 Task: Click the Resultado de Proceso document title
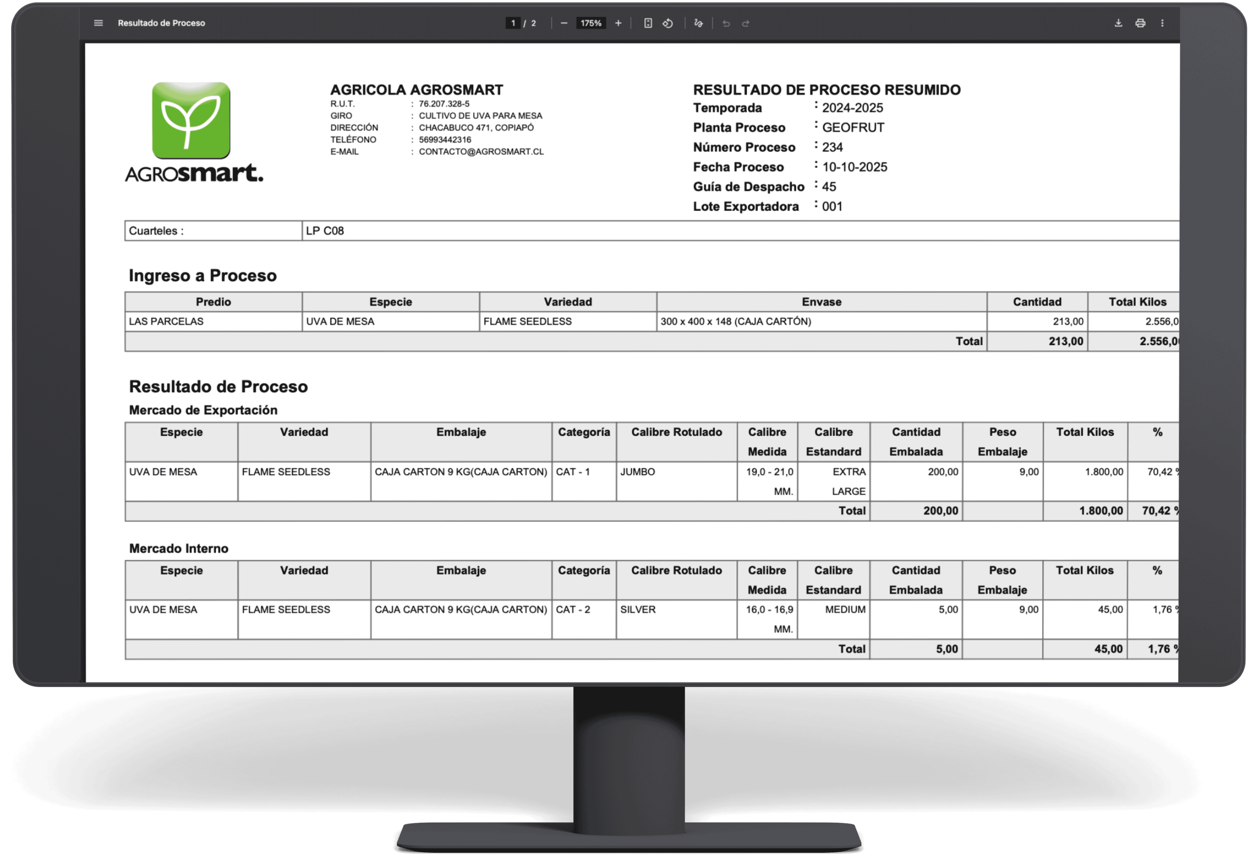(161, 23)
